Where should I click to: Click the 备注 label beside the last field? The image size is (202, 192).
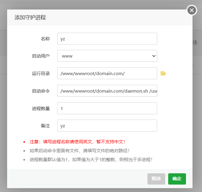click(45, 126)
